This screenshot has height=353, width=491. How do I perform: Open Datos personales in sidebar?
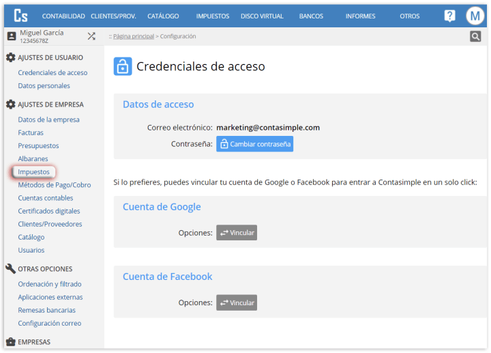44,86
